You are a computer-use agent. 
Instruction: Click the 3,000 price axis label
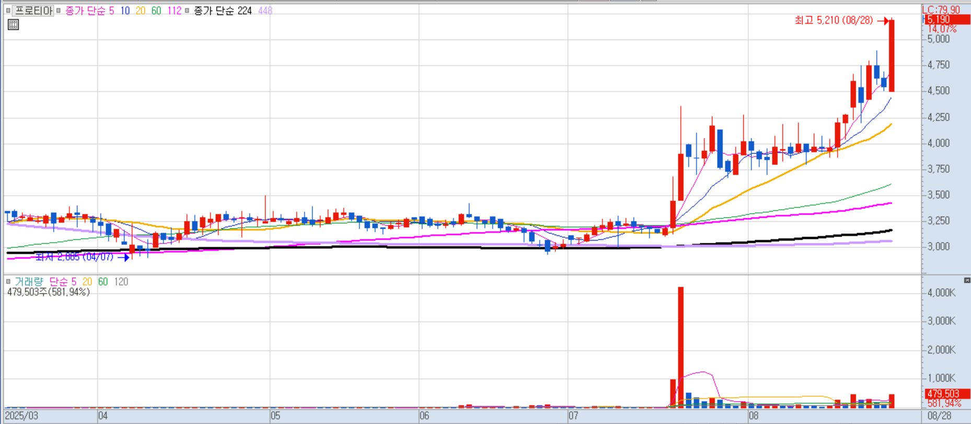(x=939, y=246)
